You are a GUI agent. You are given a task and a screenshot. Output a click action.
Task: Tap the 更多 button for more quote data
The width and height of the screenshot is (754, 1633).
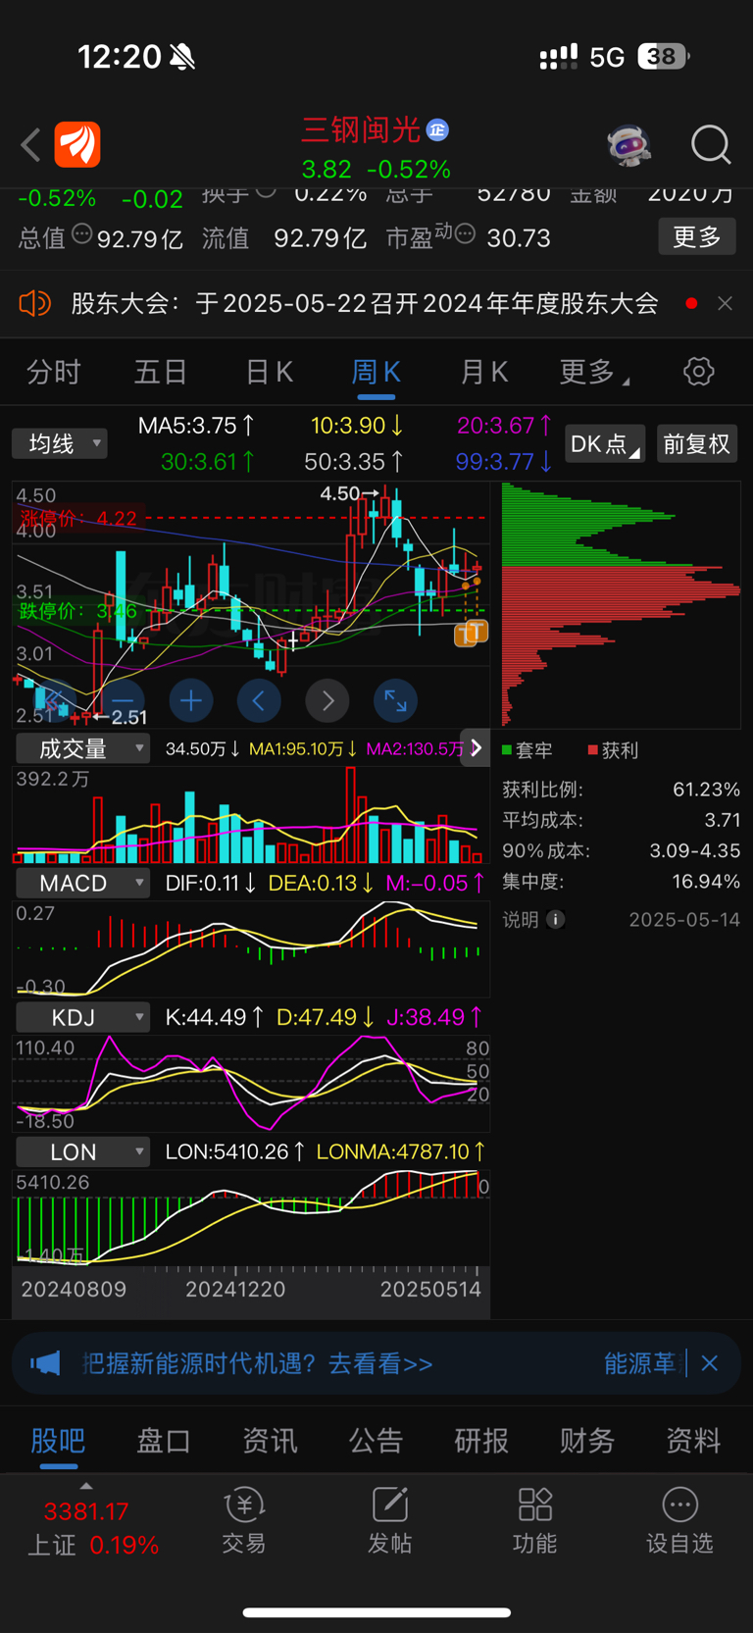click(x=697, y=236)
